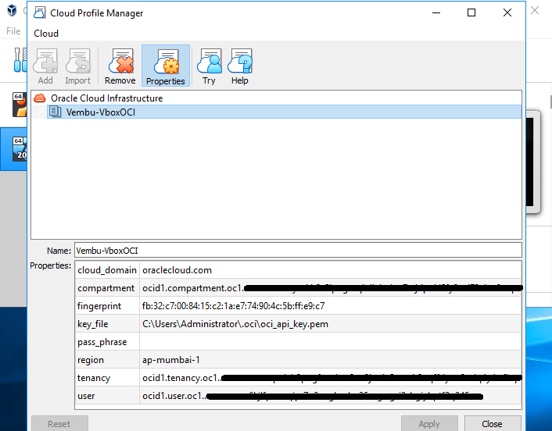Click the VirtualBox cube icon in background window
Screen dimensions: 552x431
(x=12, y=10)
